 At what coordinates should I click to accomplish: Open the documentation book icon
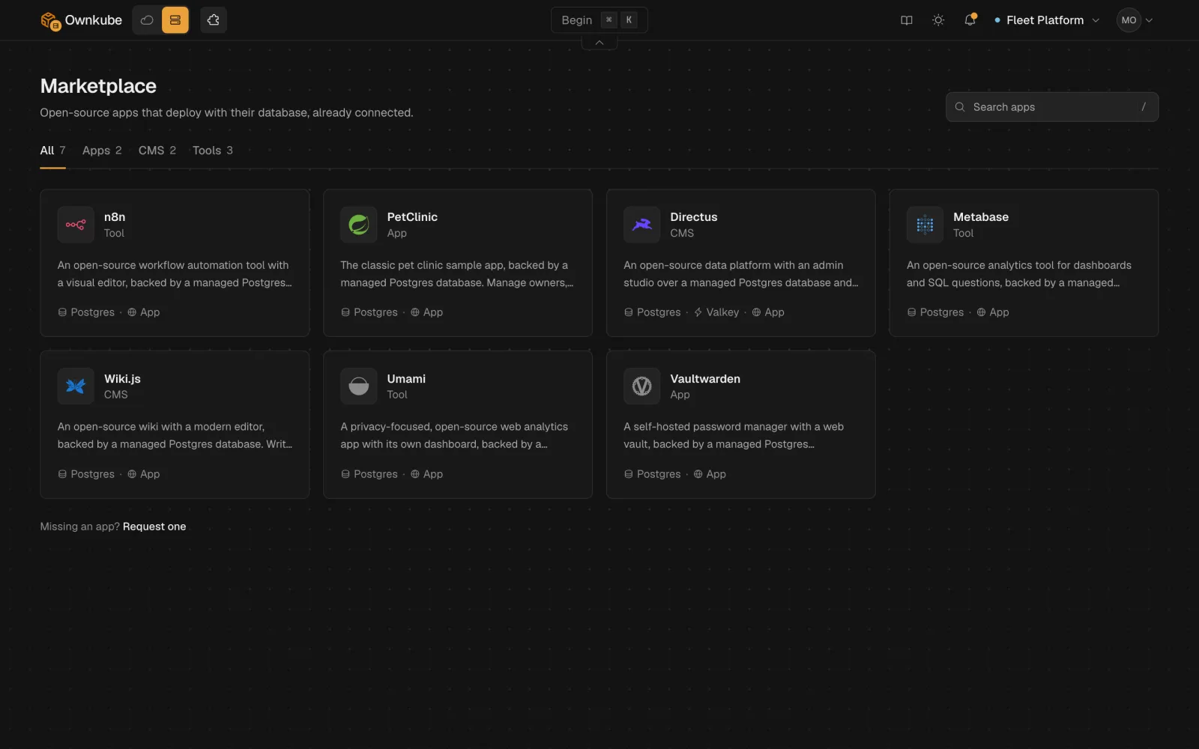907,20
